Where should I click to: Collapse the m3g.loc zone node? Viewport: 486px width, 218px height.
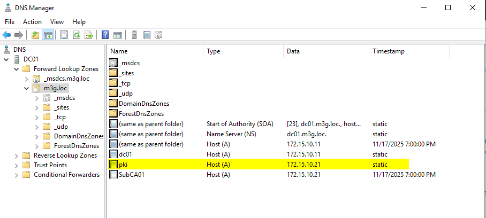(26, 88)
